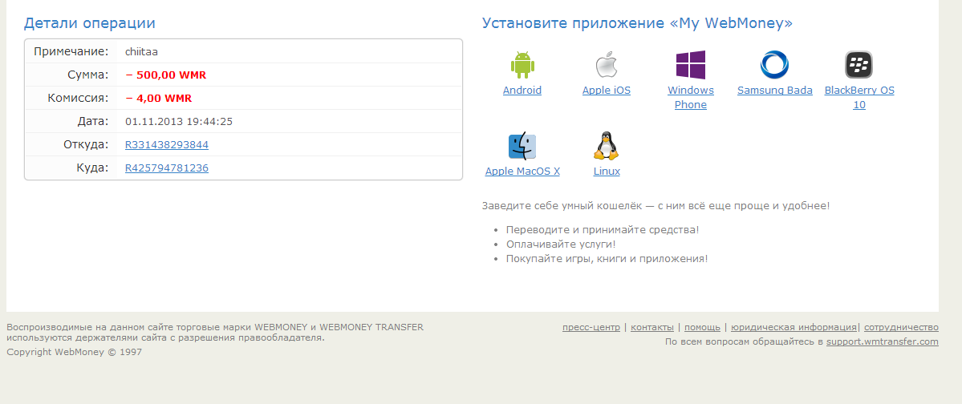Click the Откуда: label
The width and height of the screenshot is (962, 404).
(x=86, y=144)
